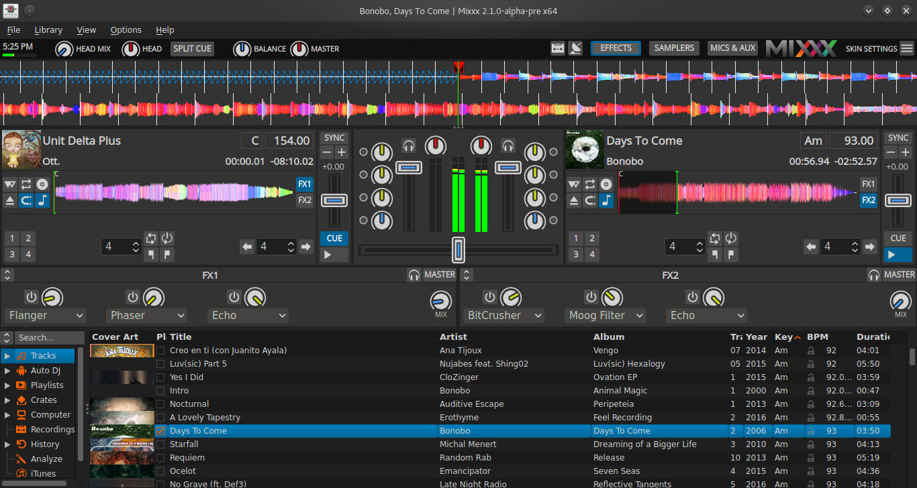Enable repeat on the Days To Come deck

(x=590, y=184)
